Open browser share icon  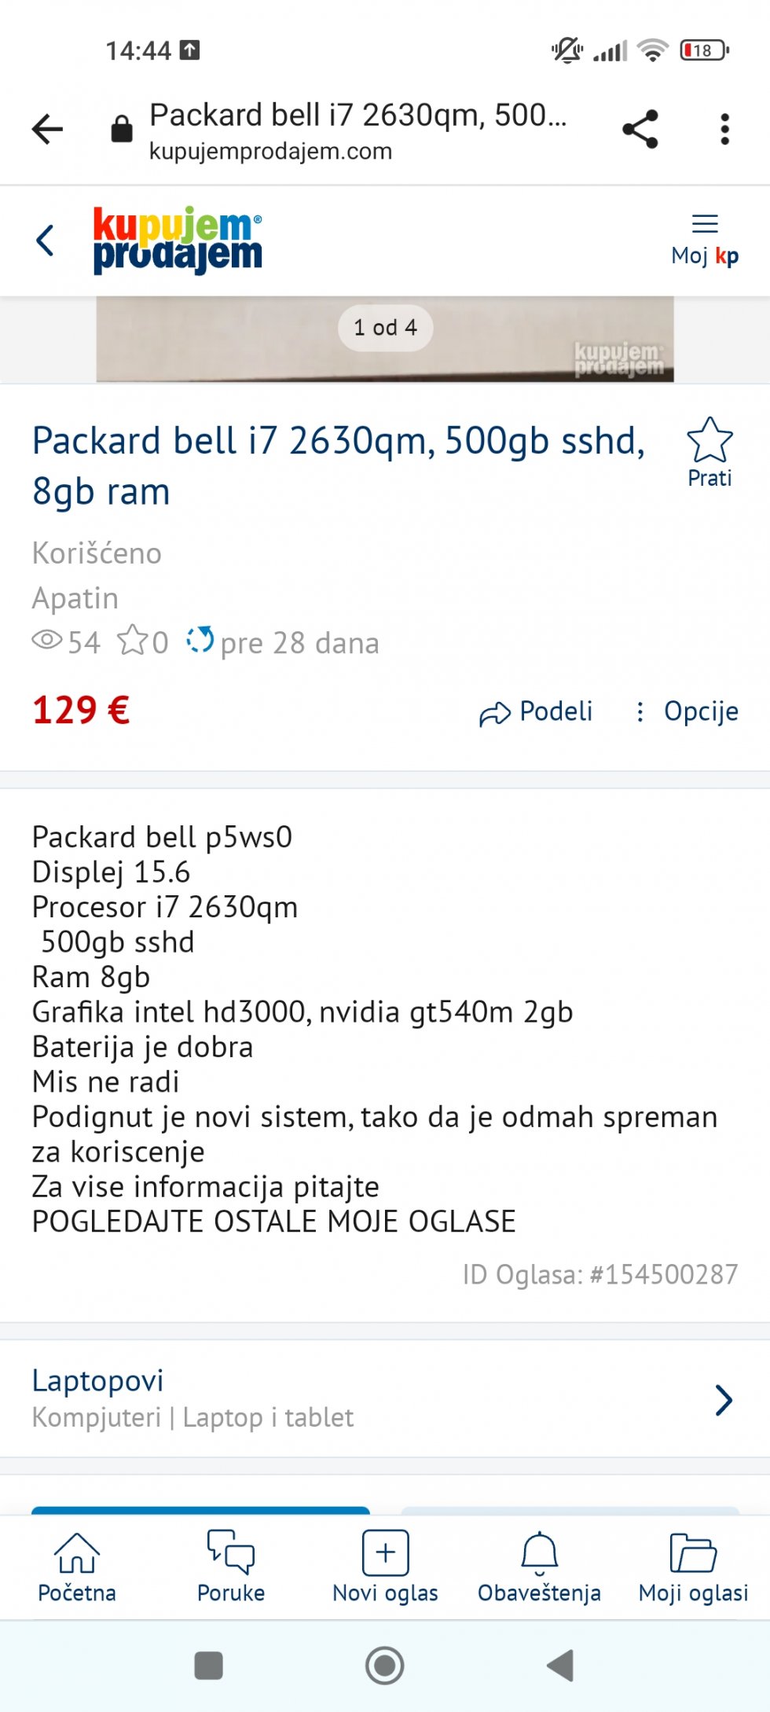point(640,129)
